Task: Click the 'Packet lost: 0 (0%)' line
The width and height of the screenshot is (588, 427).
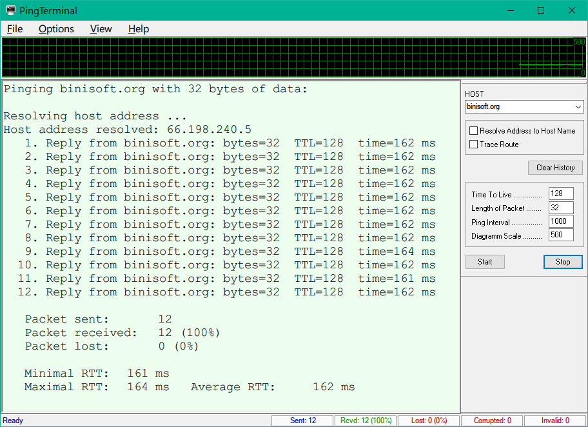Action: [x=112, y=346]
